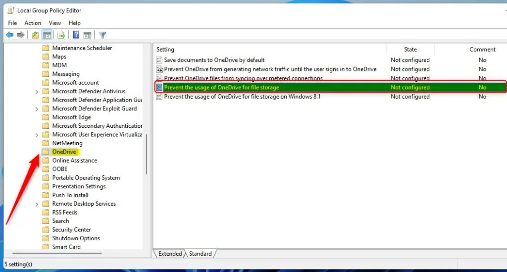Click the '5 setting(s)' status bar text
The height and width of the screenshot is (272, 507).
[18, 264]
